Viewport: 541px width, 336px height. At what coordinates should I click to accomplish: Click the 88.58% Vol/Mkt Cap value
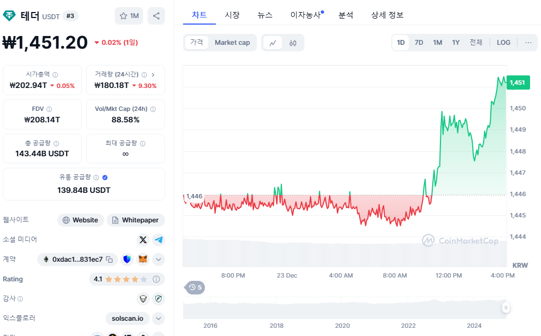pyautogui.click(x=126, y=120)
